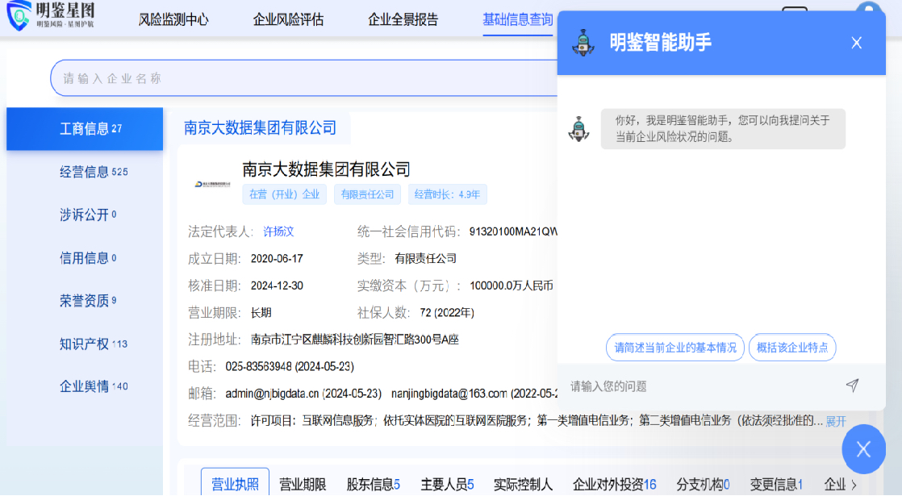Click the 成立日期 value 2020-06-17
The width and height of the screenshot is (902, 496).
[x=277, y=259]
